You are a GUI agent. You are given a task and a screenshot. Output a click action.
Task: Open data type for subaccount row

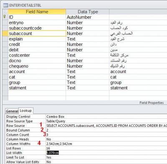click(x=88, y=33)
